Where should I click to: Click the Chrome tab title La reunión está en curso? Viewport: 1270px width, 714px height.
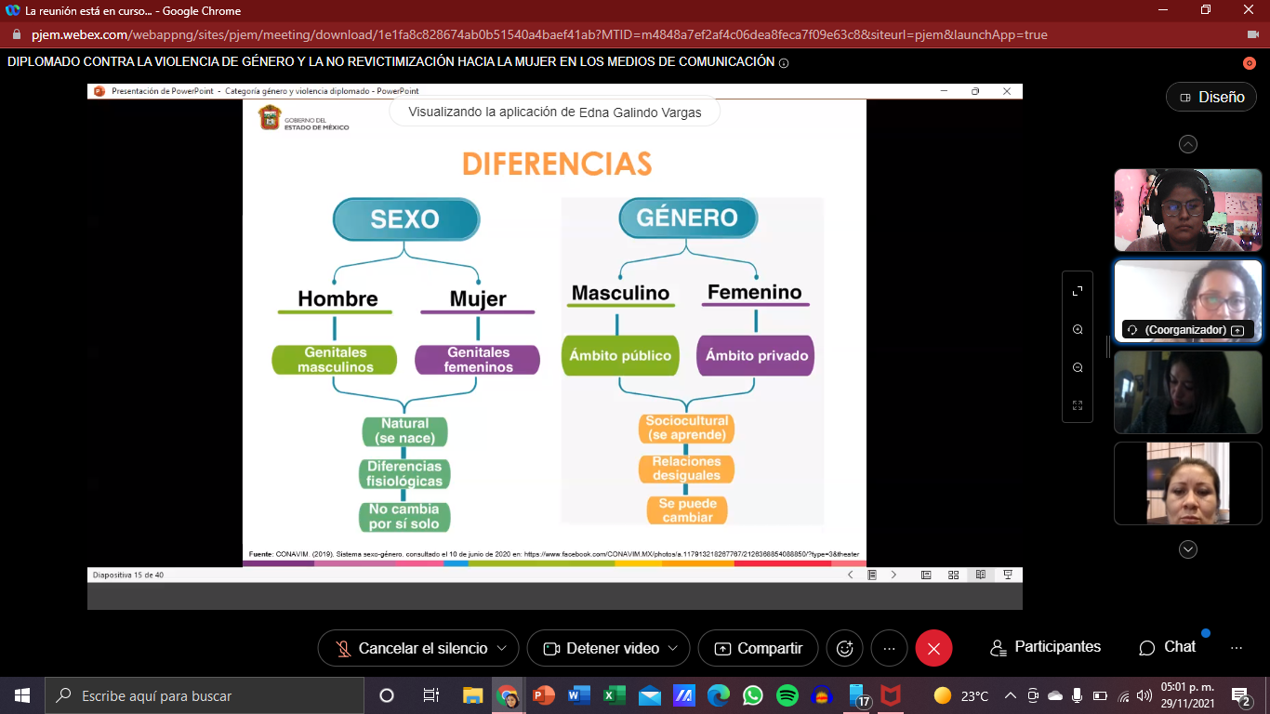(x=133, y=10)
